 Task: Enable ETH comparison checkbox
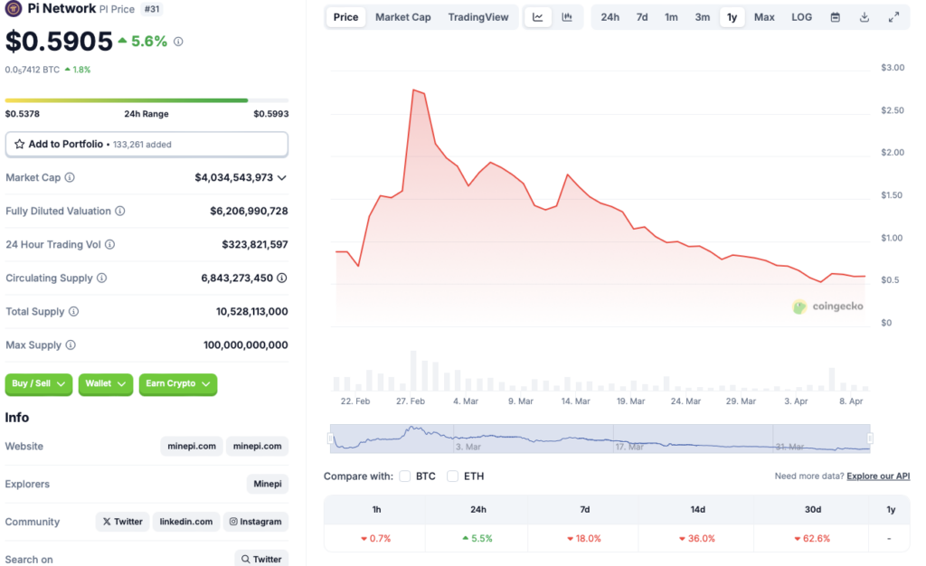[x=452, y=476]
